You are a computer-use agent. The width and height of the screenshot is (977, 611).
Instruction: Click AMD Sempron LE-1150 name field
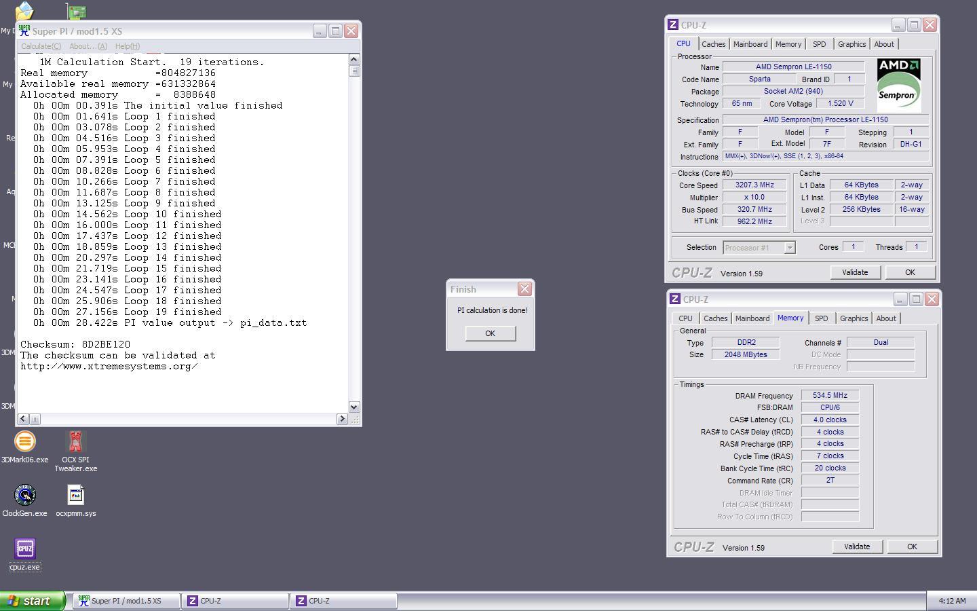[794, 67]
